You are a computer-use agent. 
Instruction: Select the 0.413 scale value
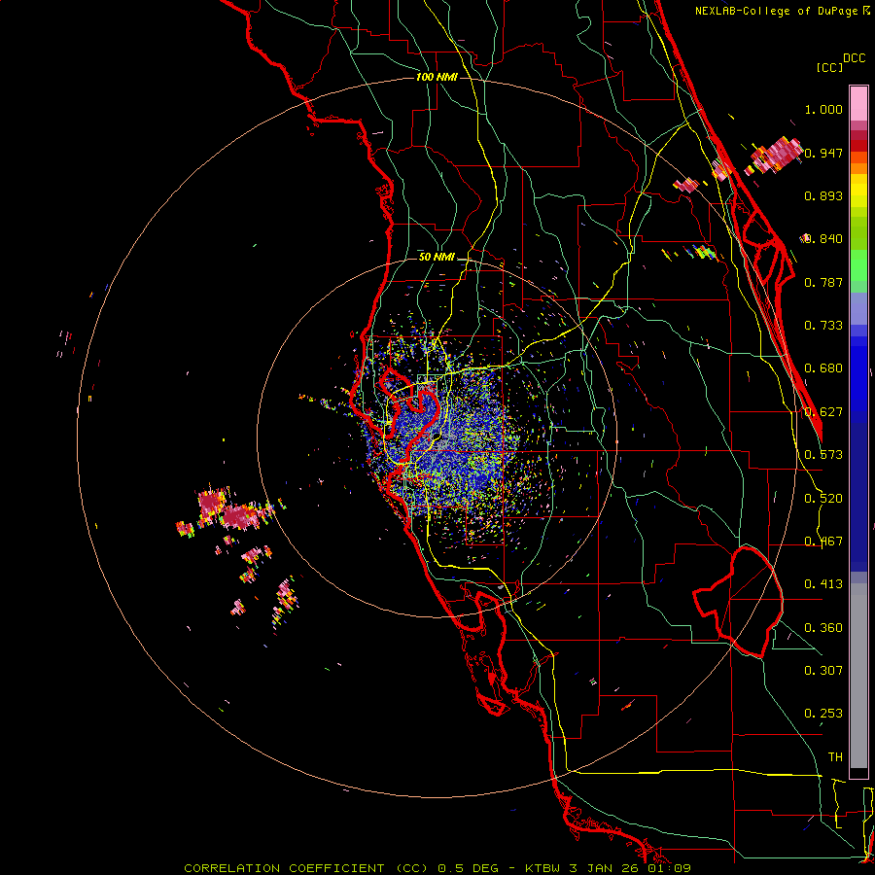click(823, 584)
